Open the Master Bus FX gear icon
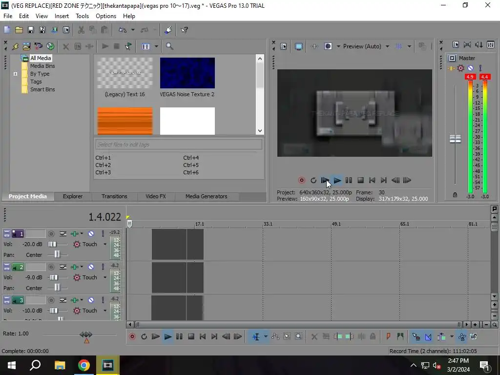Viewport: 500px width, 375px height. [460, 68]
